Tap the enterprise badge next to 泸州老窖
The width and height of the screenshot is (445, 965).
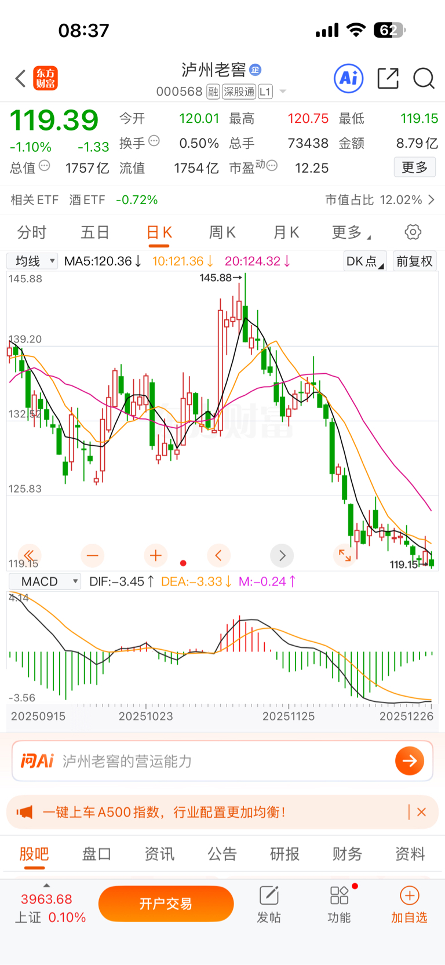(255, 70)
